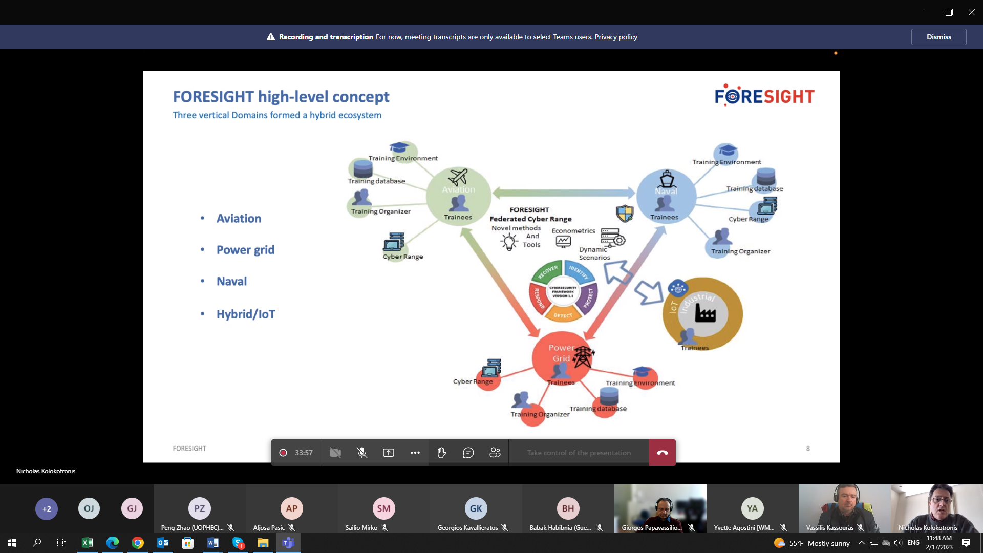Unmute the microphone
Image resolution: width=983 pixels, height=553 pixels.
pos(362,453)
